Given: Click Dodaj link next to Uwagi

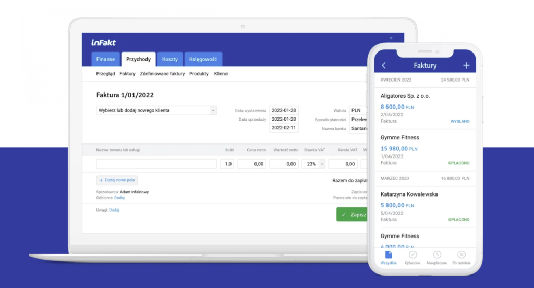Looking at the screenshot, I should pyautogui.click(x=114, y=210).
